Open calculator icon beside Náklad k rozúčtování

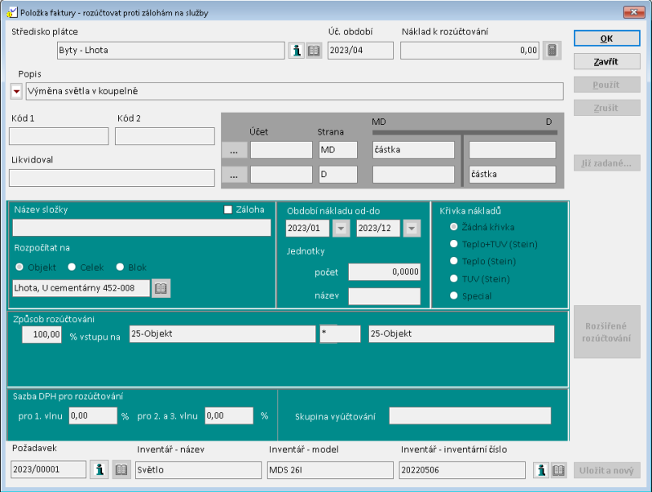(553, 51)
